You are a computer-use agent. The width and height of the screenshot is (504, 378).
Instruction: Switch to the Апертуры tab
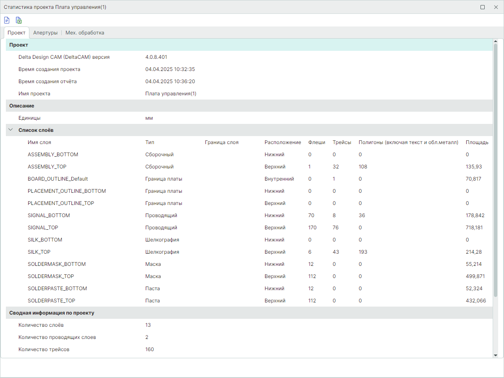(45, 33)
